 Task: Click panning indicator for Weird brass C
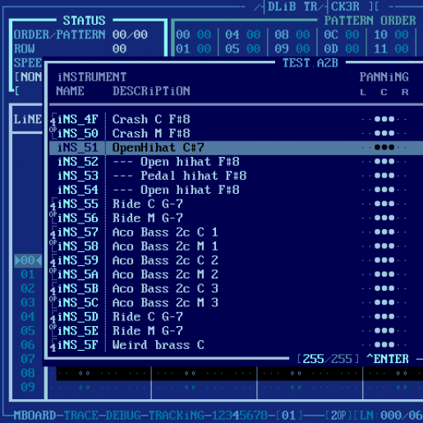(x=384, y=345)
